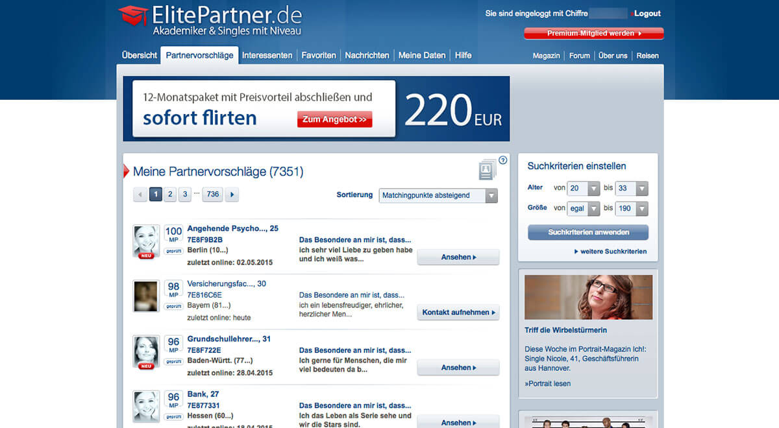Open the Angehende Psycho..., 25 profile thumbnail

coord(146,241)
